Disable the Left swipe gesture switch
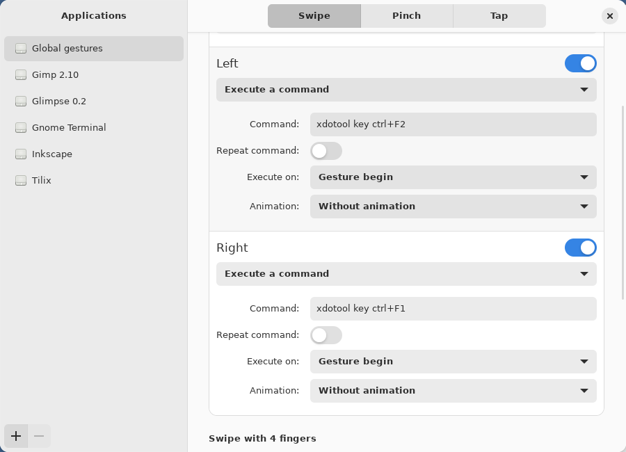626x452 pixels. point(580,63)
